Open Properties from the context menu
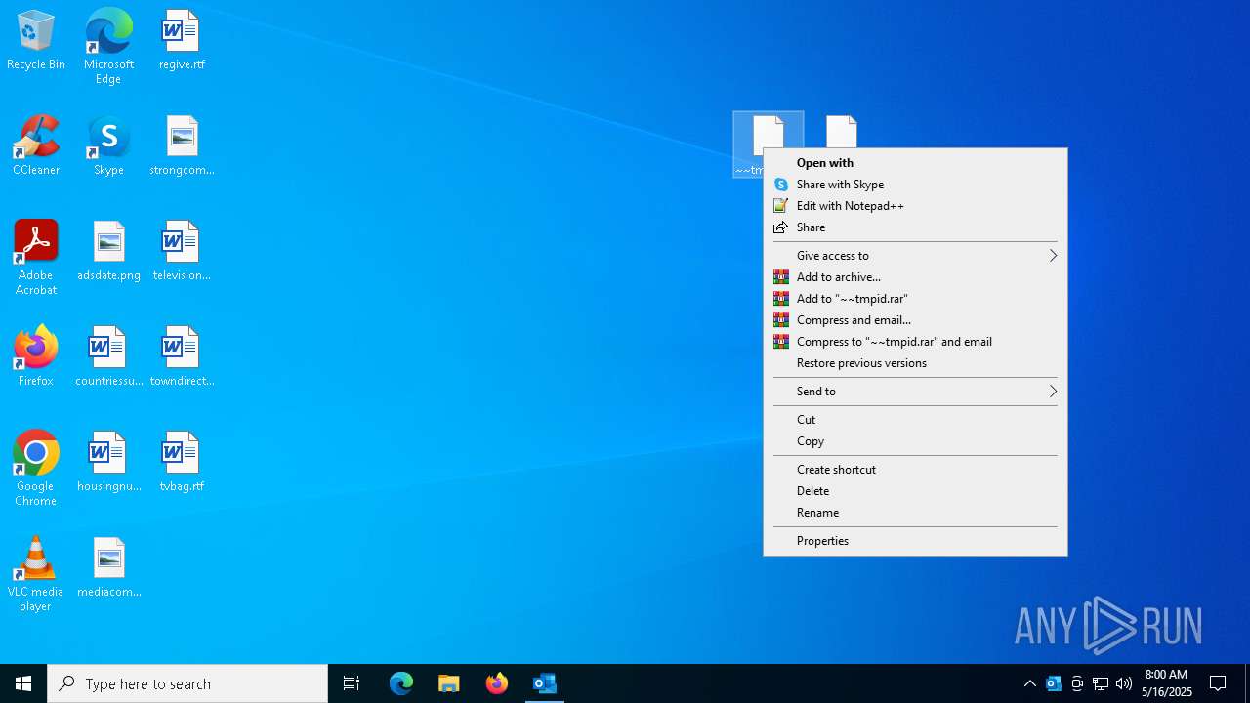The image size is (1250, 703). (x=915, y=541)
